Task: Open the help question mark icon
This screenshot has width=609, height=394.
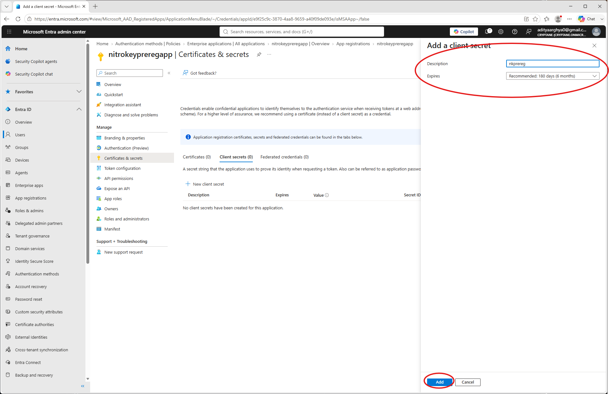Action: pos(515,32)
